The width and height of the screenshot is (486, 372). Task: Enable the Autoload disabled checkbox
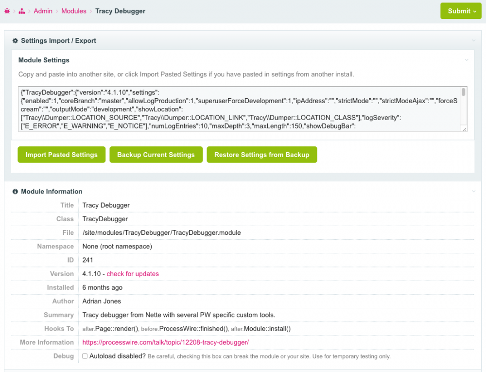tap(85, 356)
